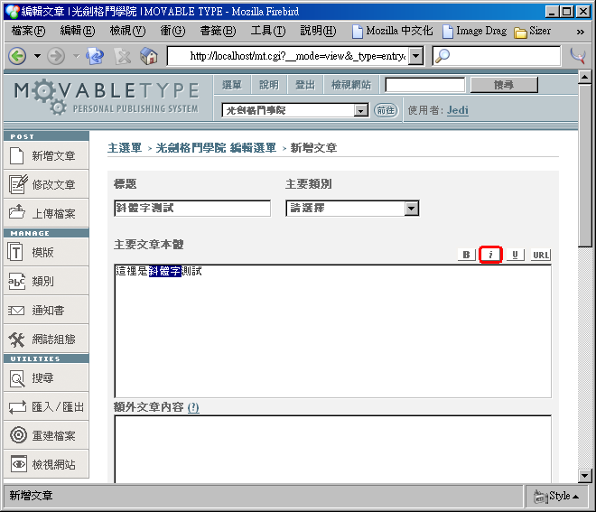Click the browser Forward arrow button
Image resolution: width=596 pixels, height=512 pixels.
pos(56,56)
